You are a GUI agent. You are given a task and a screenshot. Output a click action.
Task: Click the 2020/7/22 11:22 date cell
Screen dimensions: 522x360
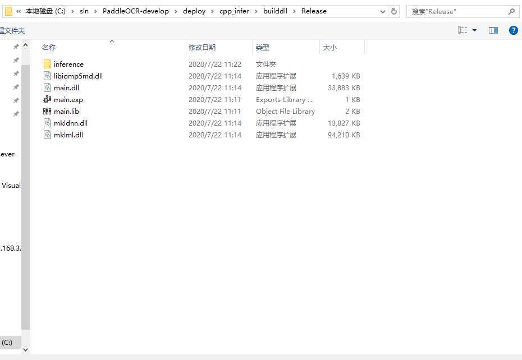(x=215, y=64)
